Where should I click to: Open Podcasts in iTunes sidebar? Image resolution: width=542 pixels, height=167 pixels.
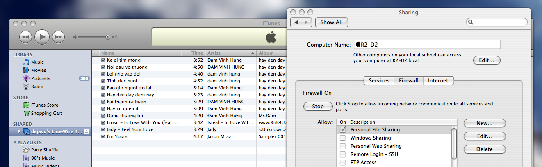(x=41, y=78)
